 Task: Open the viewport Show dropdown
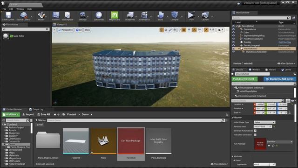pyautogui.click(x=87, y=30)
